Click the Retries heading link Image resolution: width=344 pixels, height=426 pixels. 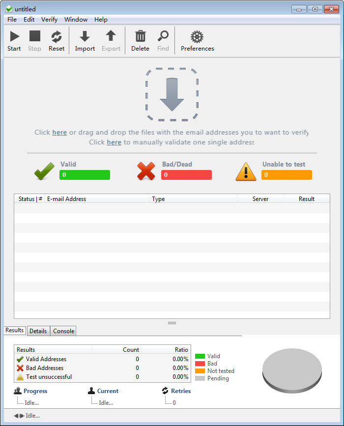coord(181,391)
